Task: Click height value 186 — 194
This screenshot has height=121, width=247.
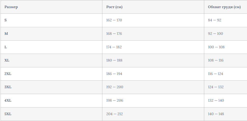Action: point(114,74)
